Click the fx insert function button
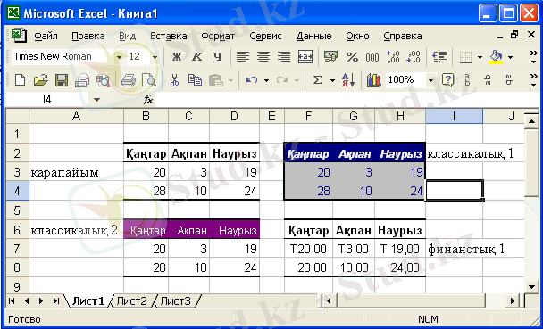Image resolution: width=543 pixels, height=329 pixels. coord(148,100)
